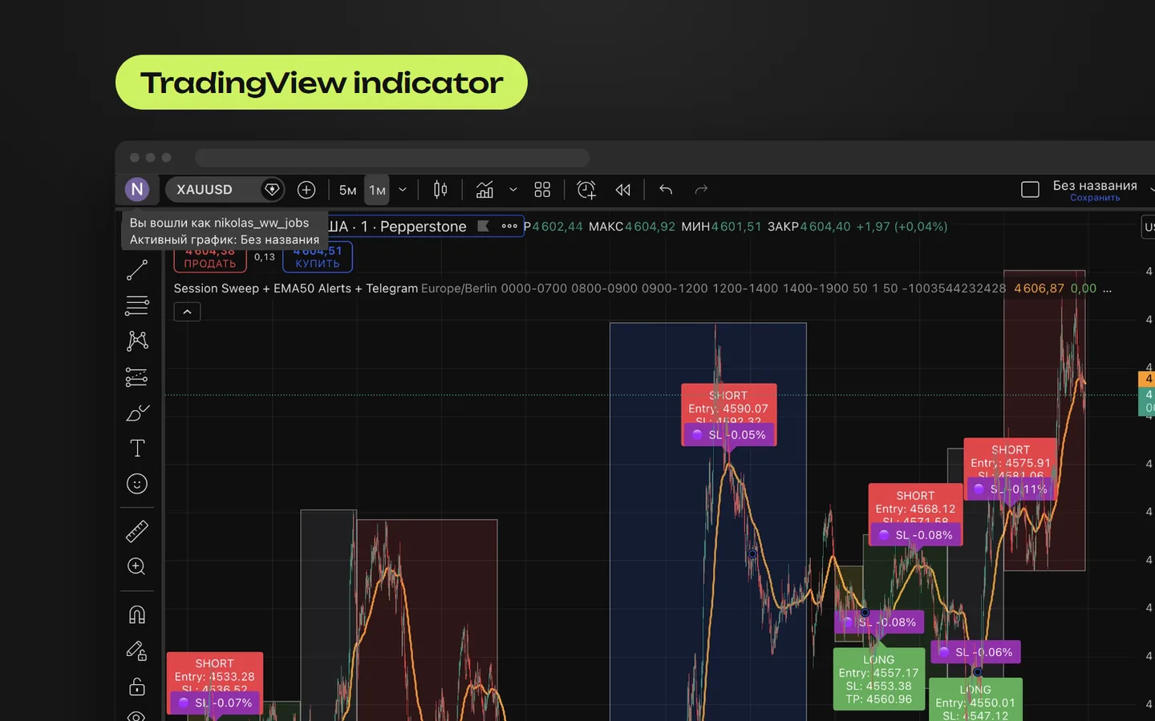Image resolution: width=1155 pixels, height=721 pixels.
Task: Toggle stay in drawing mode pencil-lock
Action: [x=137, y=651]
